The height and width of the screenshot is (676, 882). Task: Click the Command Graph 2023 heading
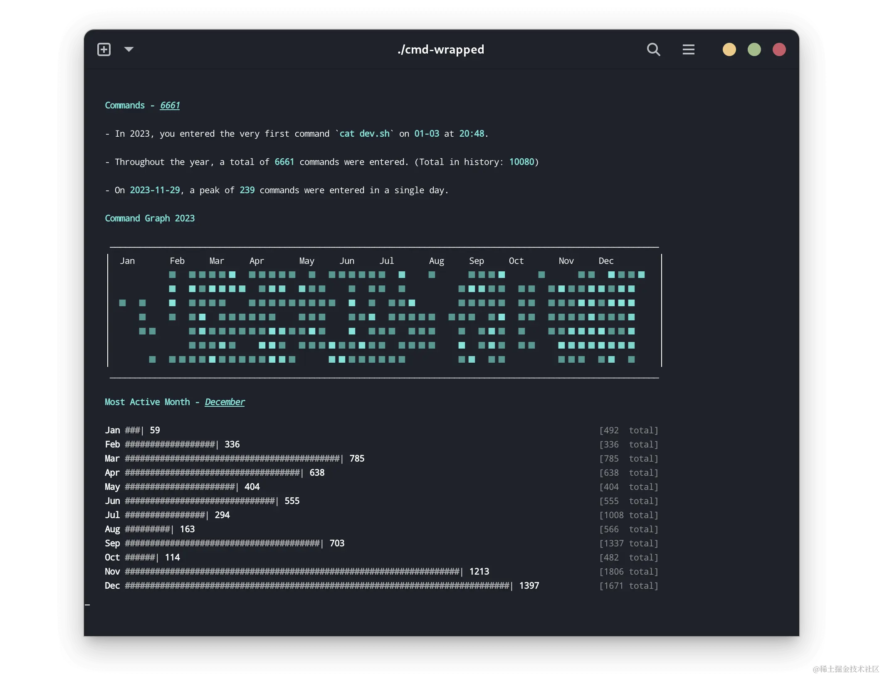click(x=150, y=219)
